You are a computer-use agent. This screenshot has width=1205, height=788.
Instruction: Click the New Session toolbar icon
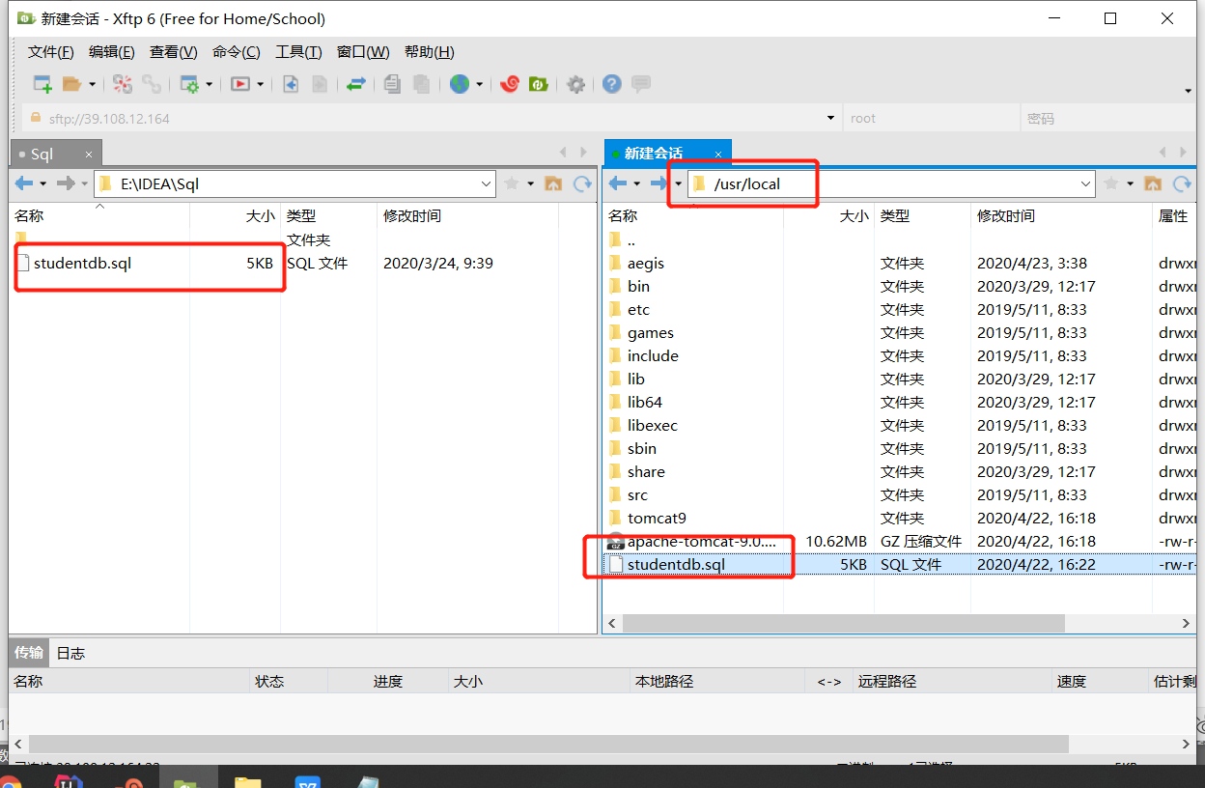click(42, 84)
